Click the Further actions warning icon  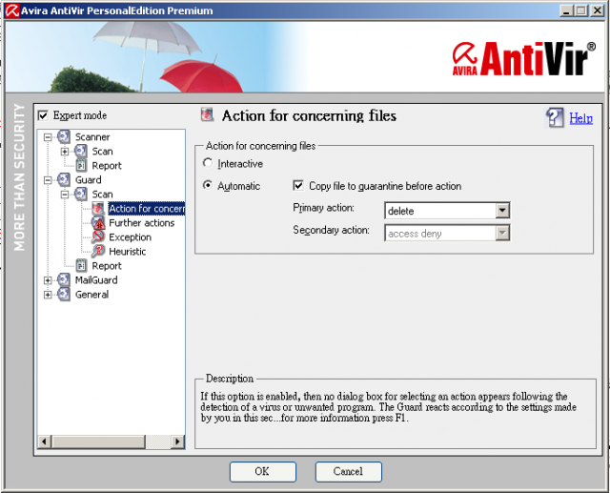(x=98, y=222)
